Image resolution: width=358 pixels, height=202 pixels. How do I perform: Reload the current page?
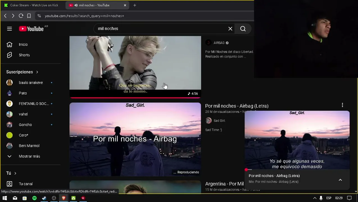coord(21,16)
